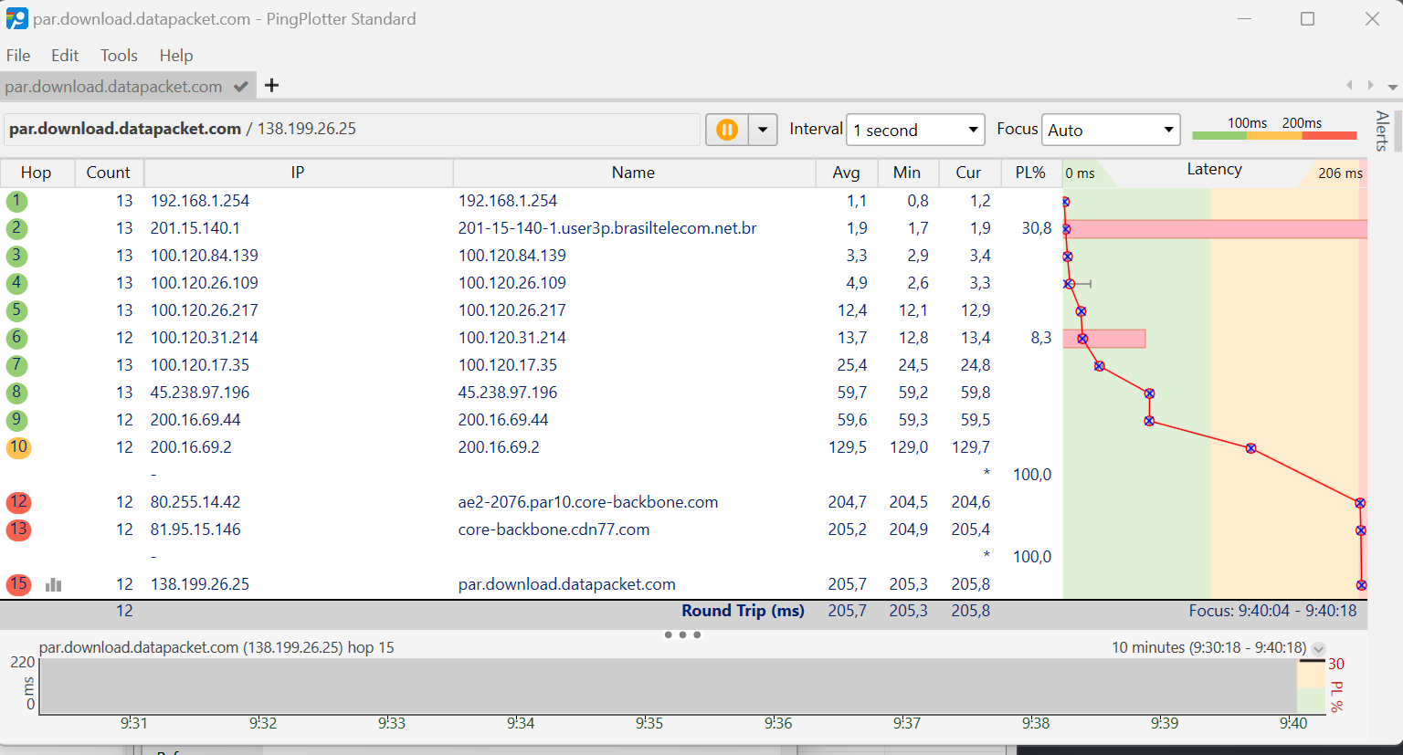
Task: Click the hop 15 red circle icon
Action: pos(18,584)
